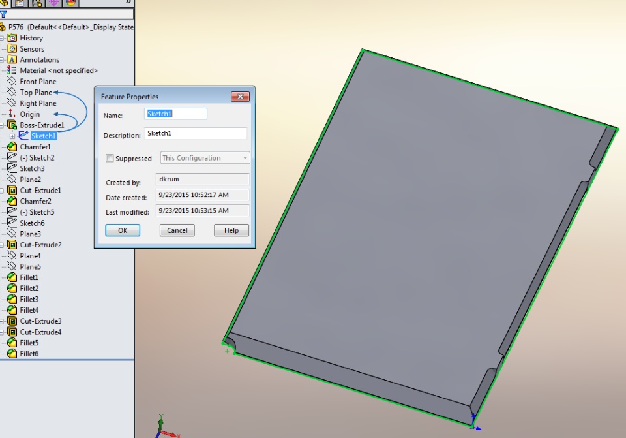The width and height of the screenshot is (626, 438).
Task: Click the Chamfer1 feature icon
Action: 12,147
